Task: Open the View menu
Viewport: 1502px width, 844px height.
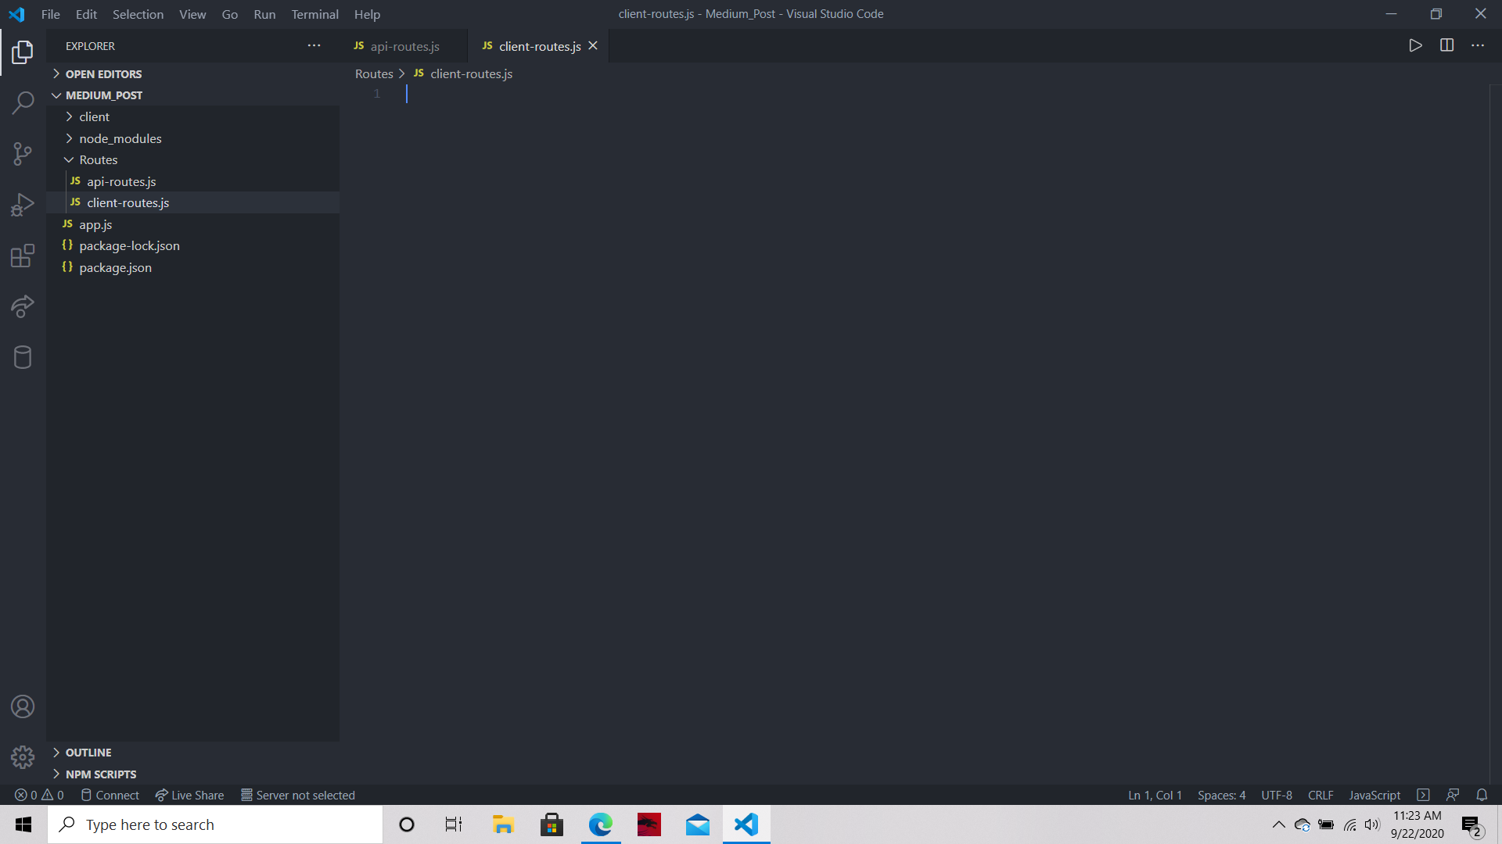Action: (192, 14)
